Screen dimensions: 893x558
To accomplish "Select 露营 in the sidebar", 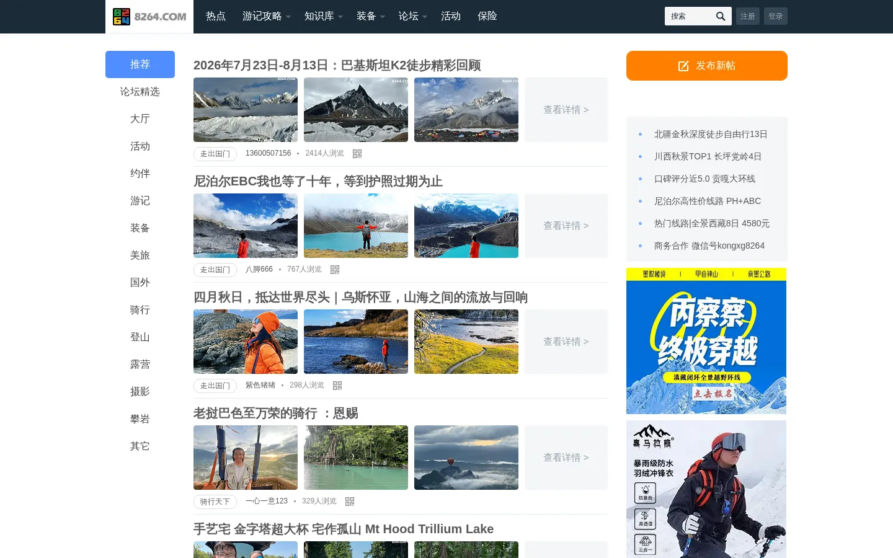I will [x=140, y=365].
